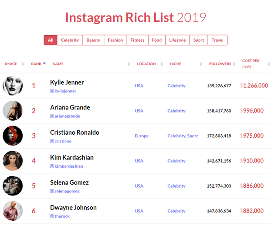This screenshot has width=271, height=225.
Task: Click the Instagram icon beside therock
Action: click(x=52, y=216)
